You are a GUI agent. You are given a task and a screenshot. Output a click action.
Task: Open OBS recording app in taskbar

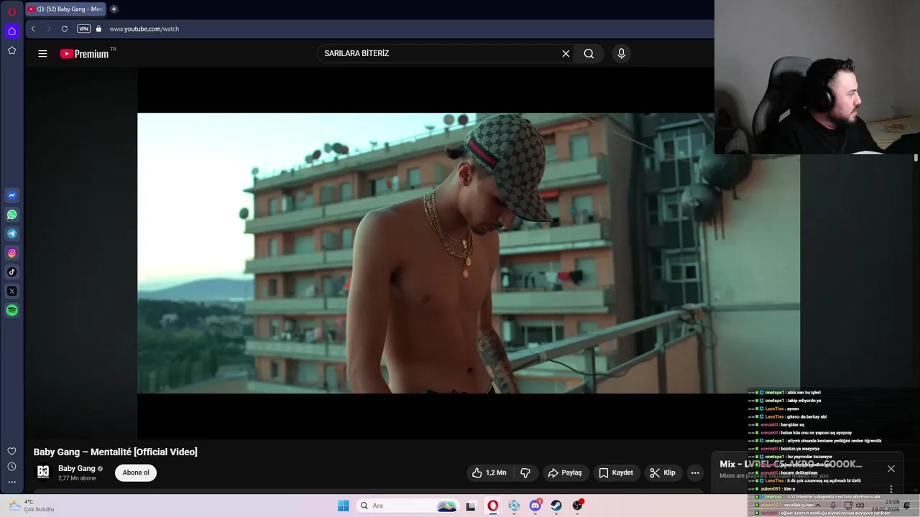[x=578, y=506]
